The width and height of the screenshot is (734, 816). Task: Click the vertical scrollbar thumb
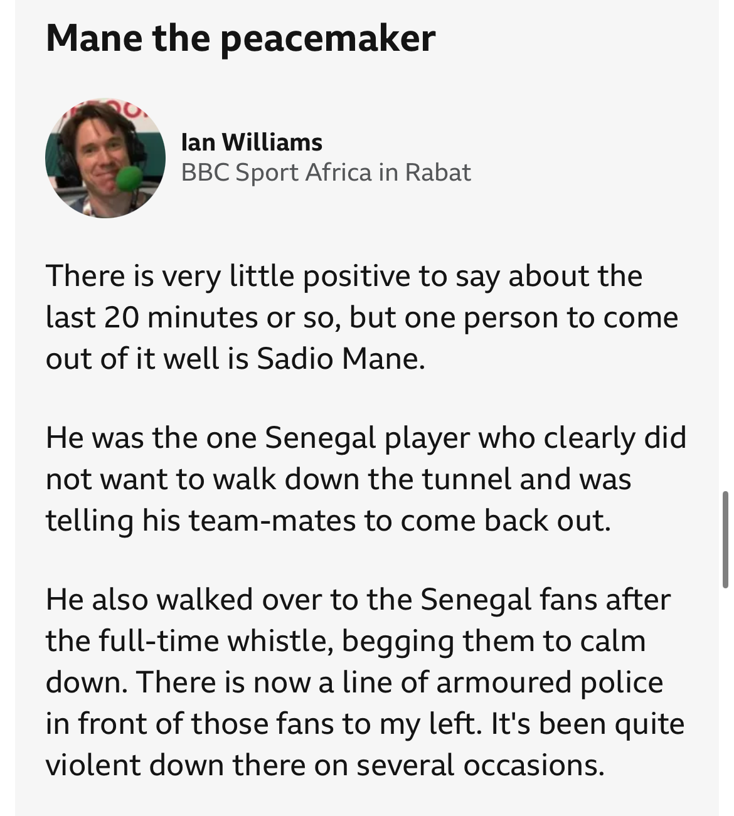tap(725, 539)
